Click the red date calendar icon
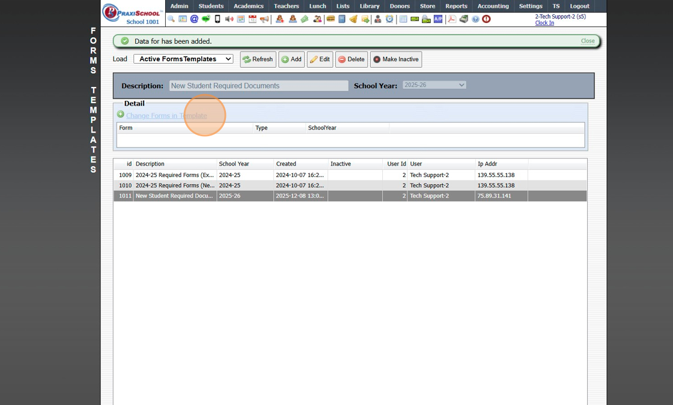The width and height of the screenshot is (673, 405). coord(252,19)
